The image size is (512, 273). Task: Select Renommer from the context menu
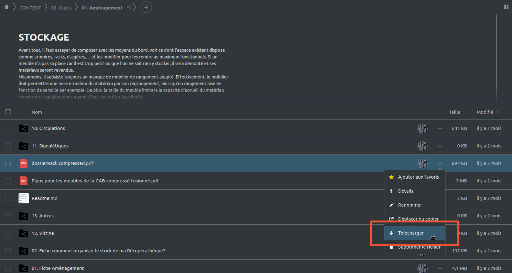[410, 205]
